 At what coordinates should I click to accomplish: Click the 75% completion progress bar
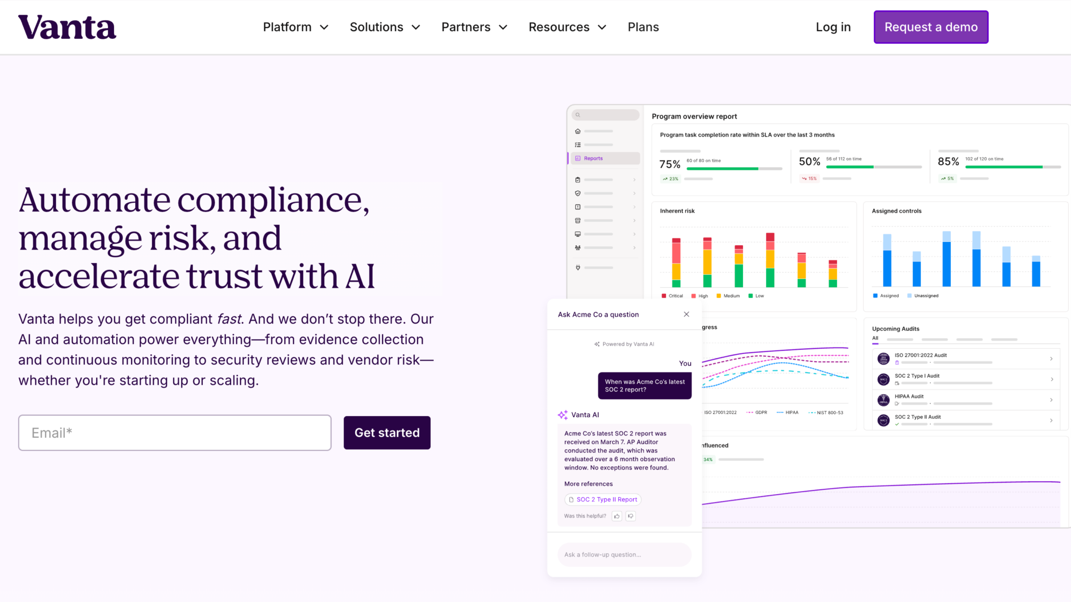pyautogui.click(x=734, y=169)
